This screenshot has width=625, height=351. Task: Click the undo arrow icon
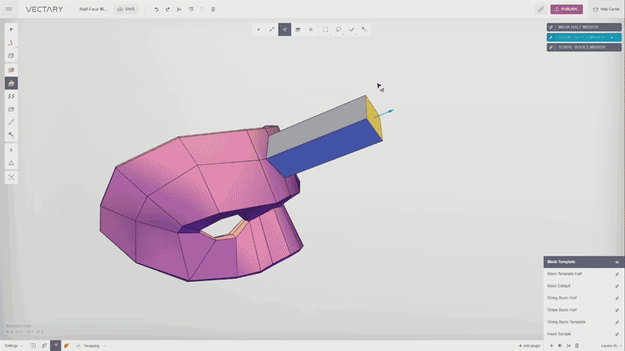156,9
